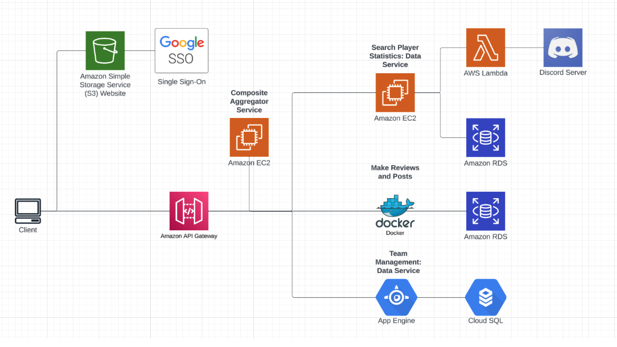
Task: Click the 'AWS Lambda' caption
Action: [486, 73]
